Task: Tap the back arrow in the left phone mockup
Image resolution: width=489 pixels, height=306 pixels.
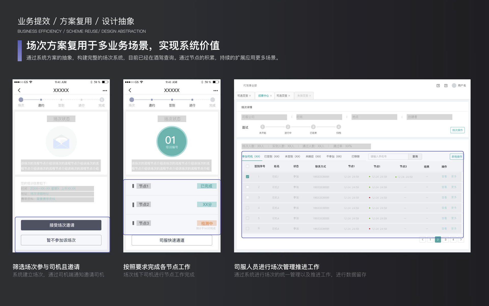Action: click(19, 90)
